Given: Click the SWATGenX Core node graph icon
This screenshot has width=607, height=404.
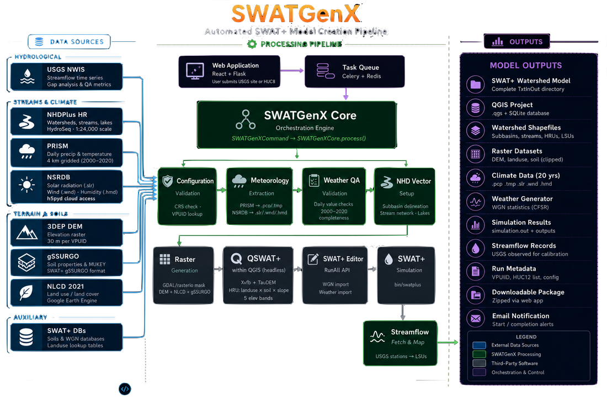Looking at the screenshot, I should [x=246, y=120].
